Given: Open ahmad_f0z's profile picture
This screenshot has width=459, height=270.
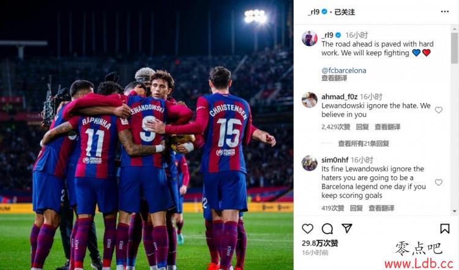Looking at the screenshot, I should (310, 100).
